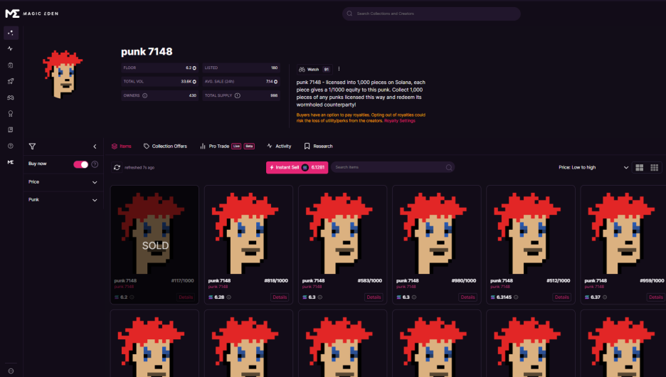This screenshot has width=666, height=377.
Task: Click the TOTAL VOL 33.6K stat
Action: click(159, 82)
